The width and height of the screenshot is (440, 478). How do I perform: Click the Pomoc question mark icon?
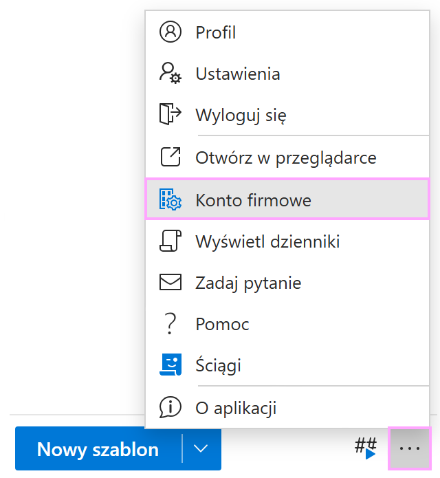(170, 324)
